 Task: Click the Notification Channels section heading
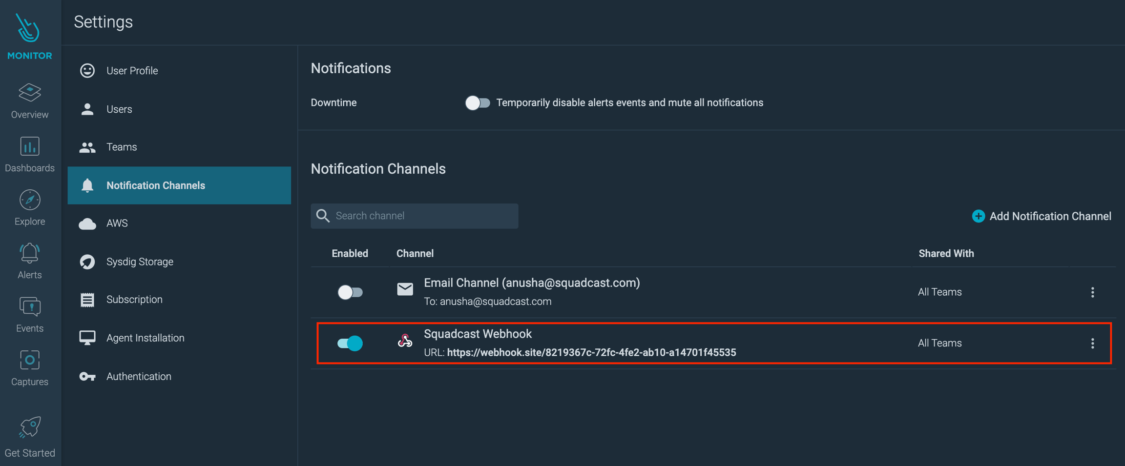(x=378, y=169)
